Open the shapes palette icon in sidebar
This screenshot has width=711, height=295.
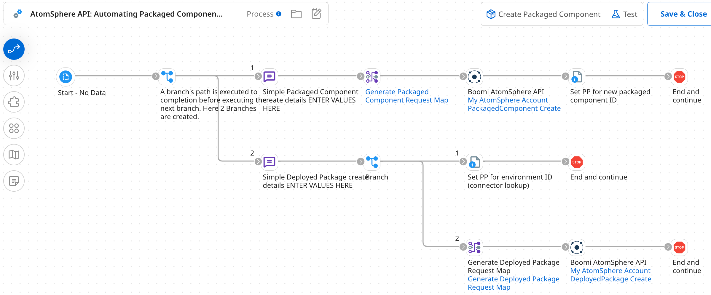pyautogui.click(x=14, y=128)
